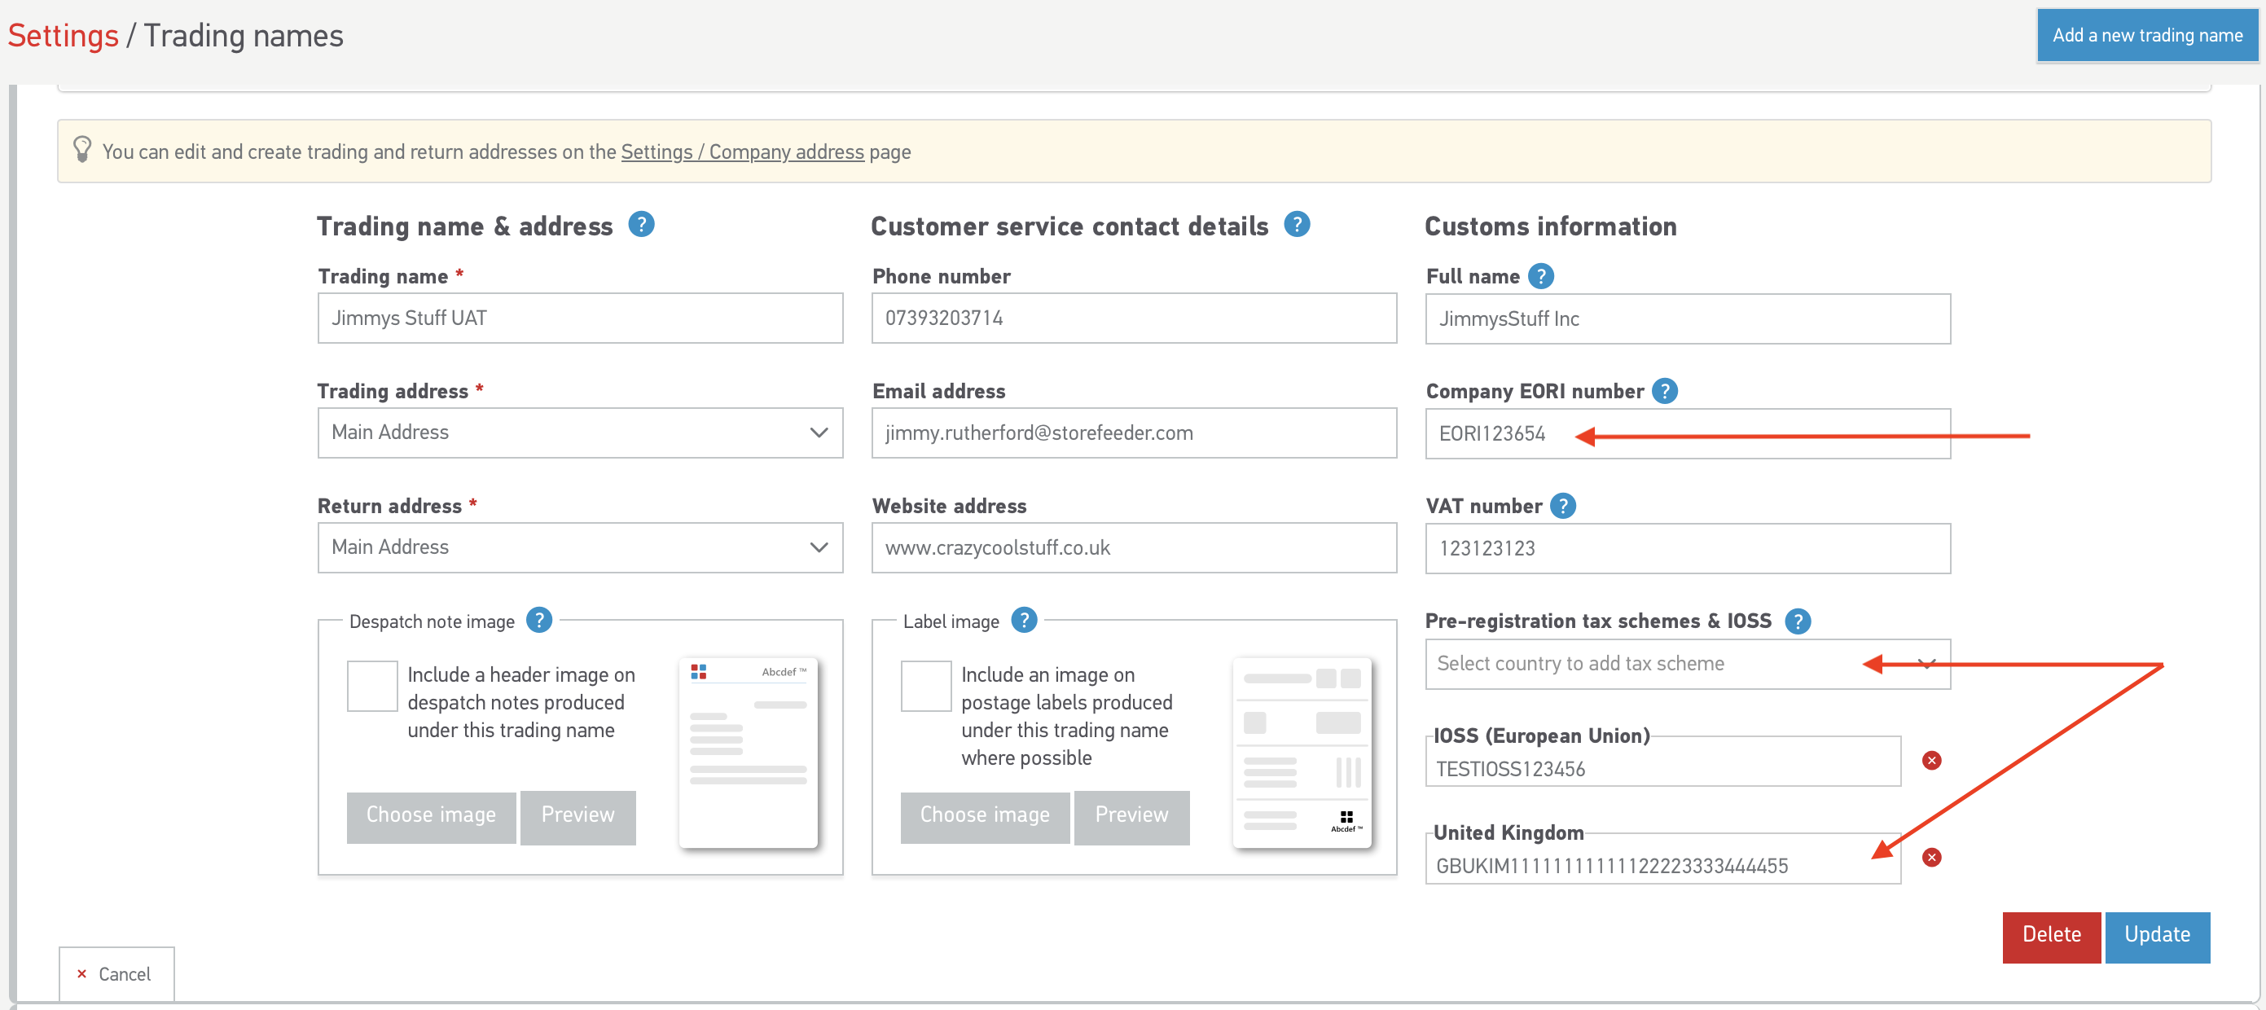Click the VAT number help icon
Viewport: 2266px width, 1010px height.
click(1562, 506)
